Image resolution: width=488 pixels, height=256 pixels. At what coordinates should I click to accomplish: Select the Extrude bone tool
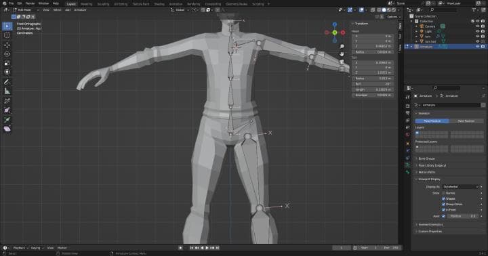(7, 119)
